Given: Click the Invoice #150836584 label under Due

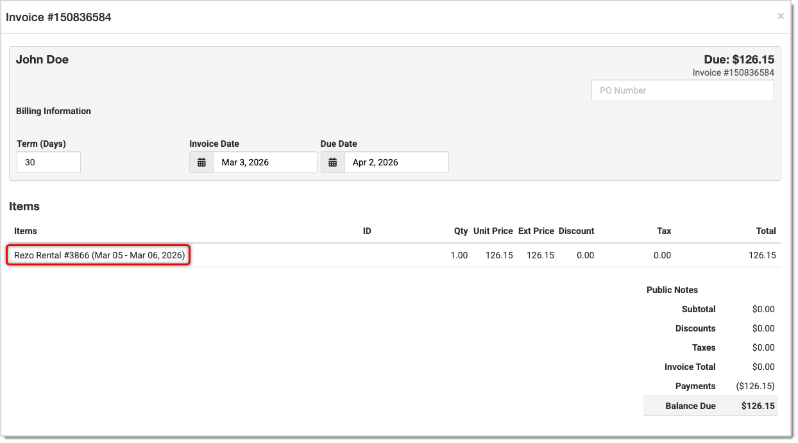Looking at the screenshot, I should (x=735, y=72).
